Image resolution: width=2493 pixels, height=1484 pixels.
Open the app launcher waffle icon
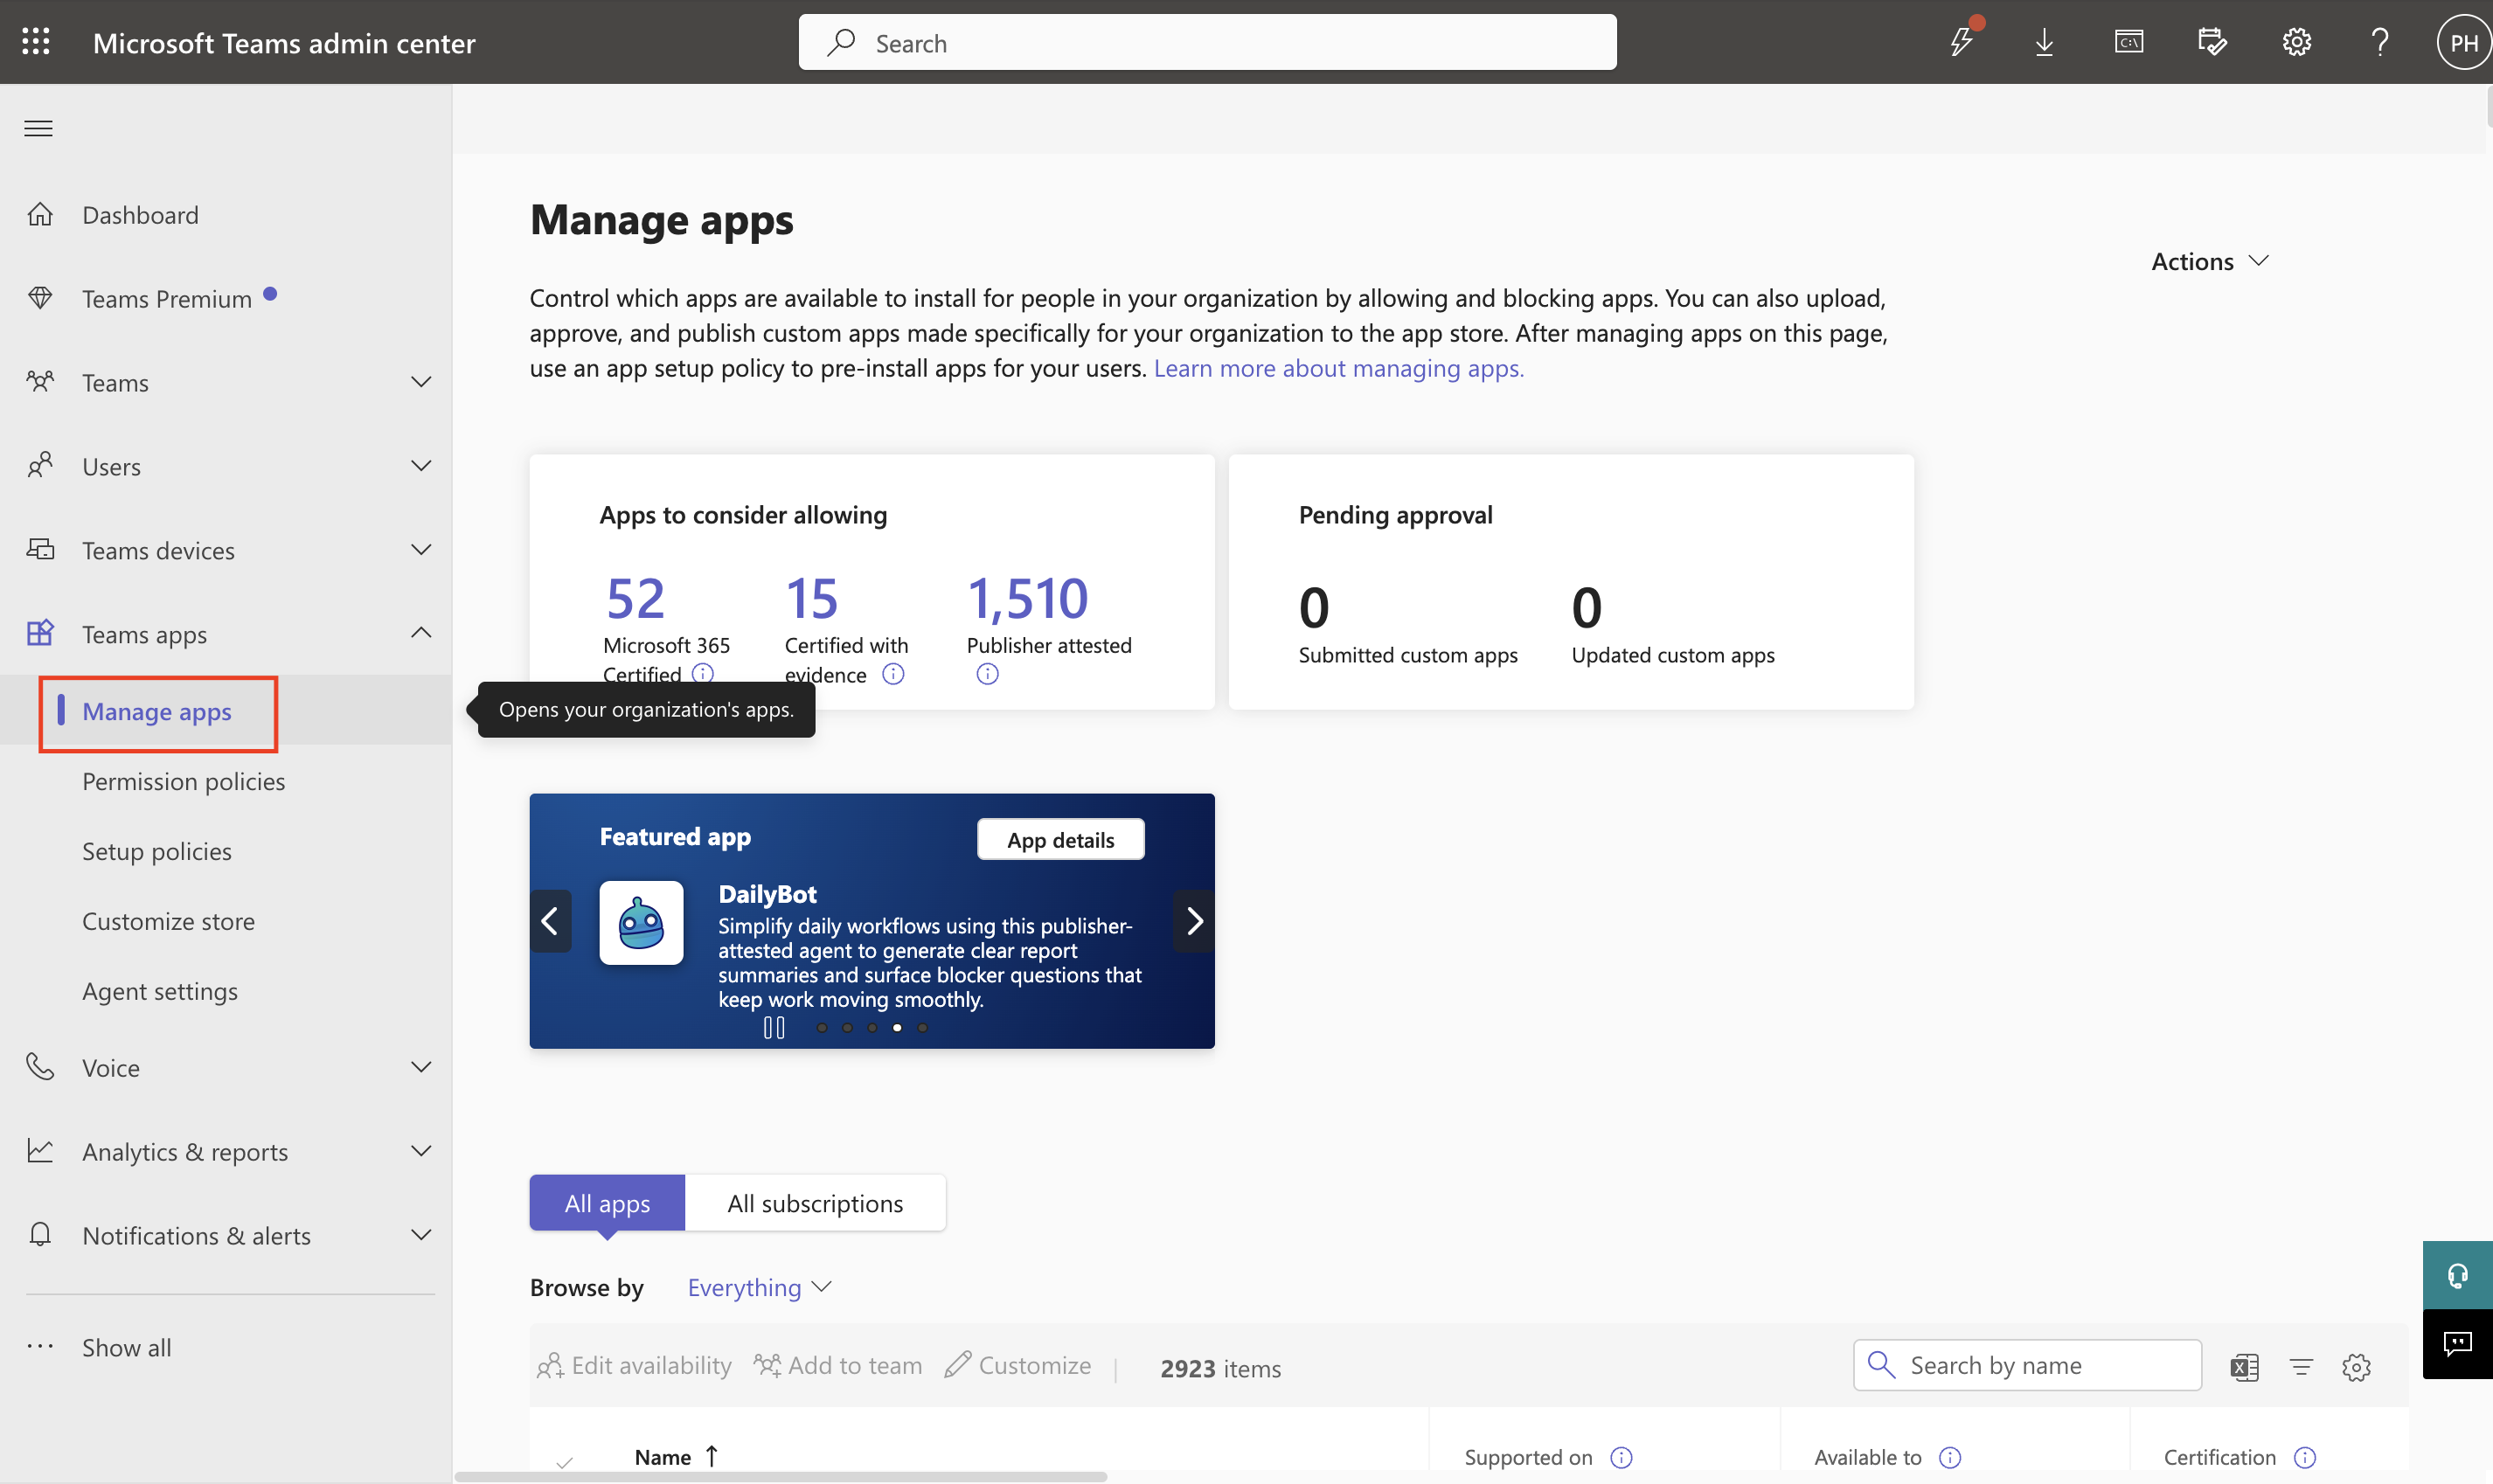(x=36, y=42)
